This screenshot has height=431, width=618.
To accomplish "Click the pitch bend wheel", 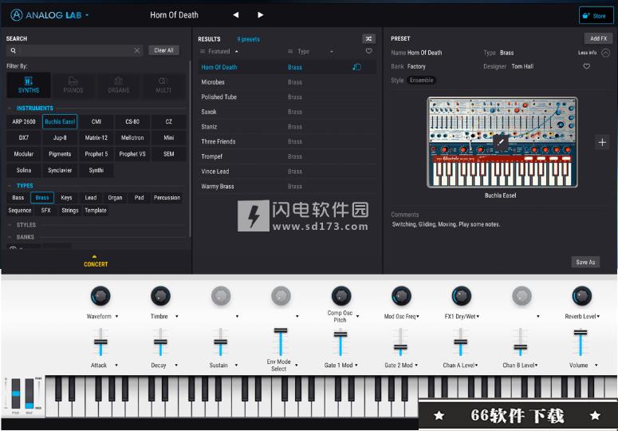I will pos(15,393).
